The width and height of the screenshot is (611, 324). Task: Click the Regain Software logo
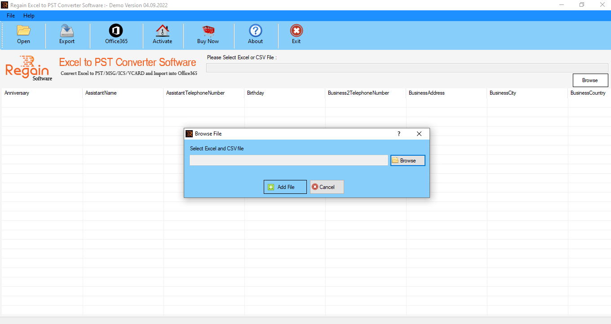[28, 69]
